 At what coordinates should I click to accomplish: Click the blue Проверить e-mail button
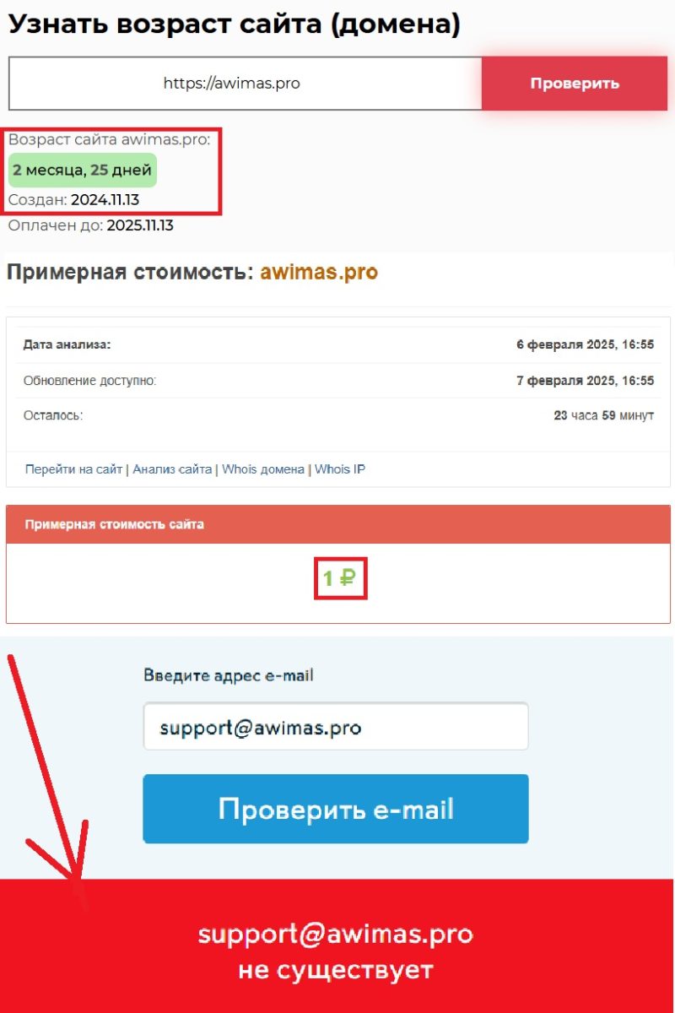click(336, 809)
